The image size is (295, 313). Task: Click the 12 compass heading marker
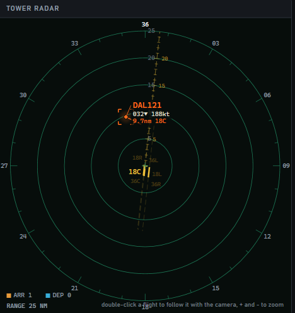pyautogui.click(x=267, y=237)
